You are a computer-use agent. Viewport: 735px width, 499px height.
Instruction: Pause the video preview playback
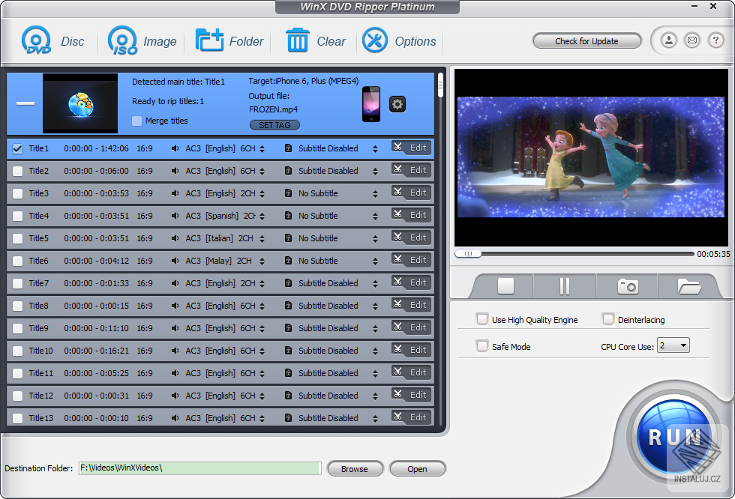565,285
